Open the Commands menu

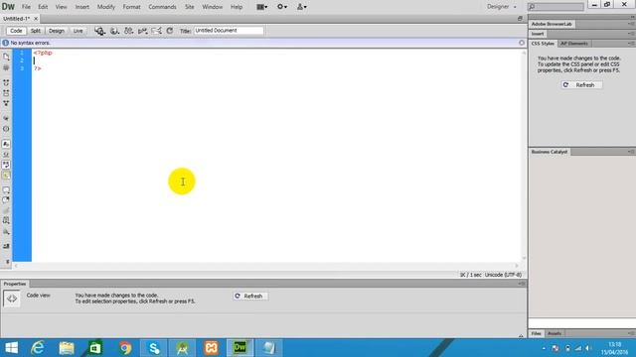162,7
